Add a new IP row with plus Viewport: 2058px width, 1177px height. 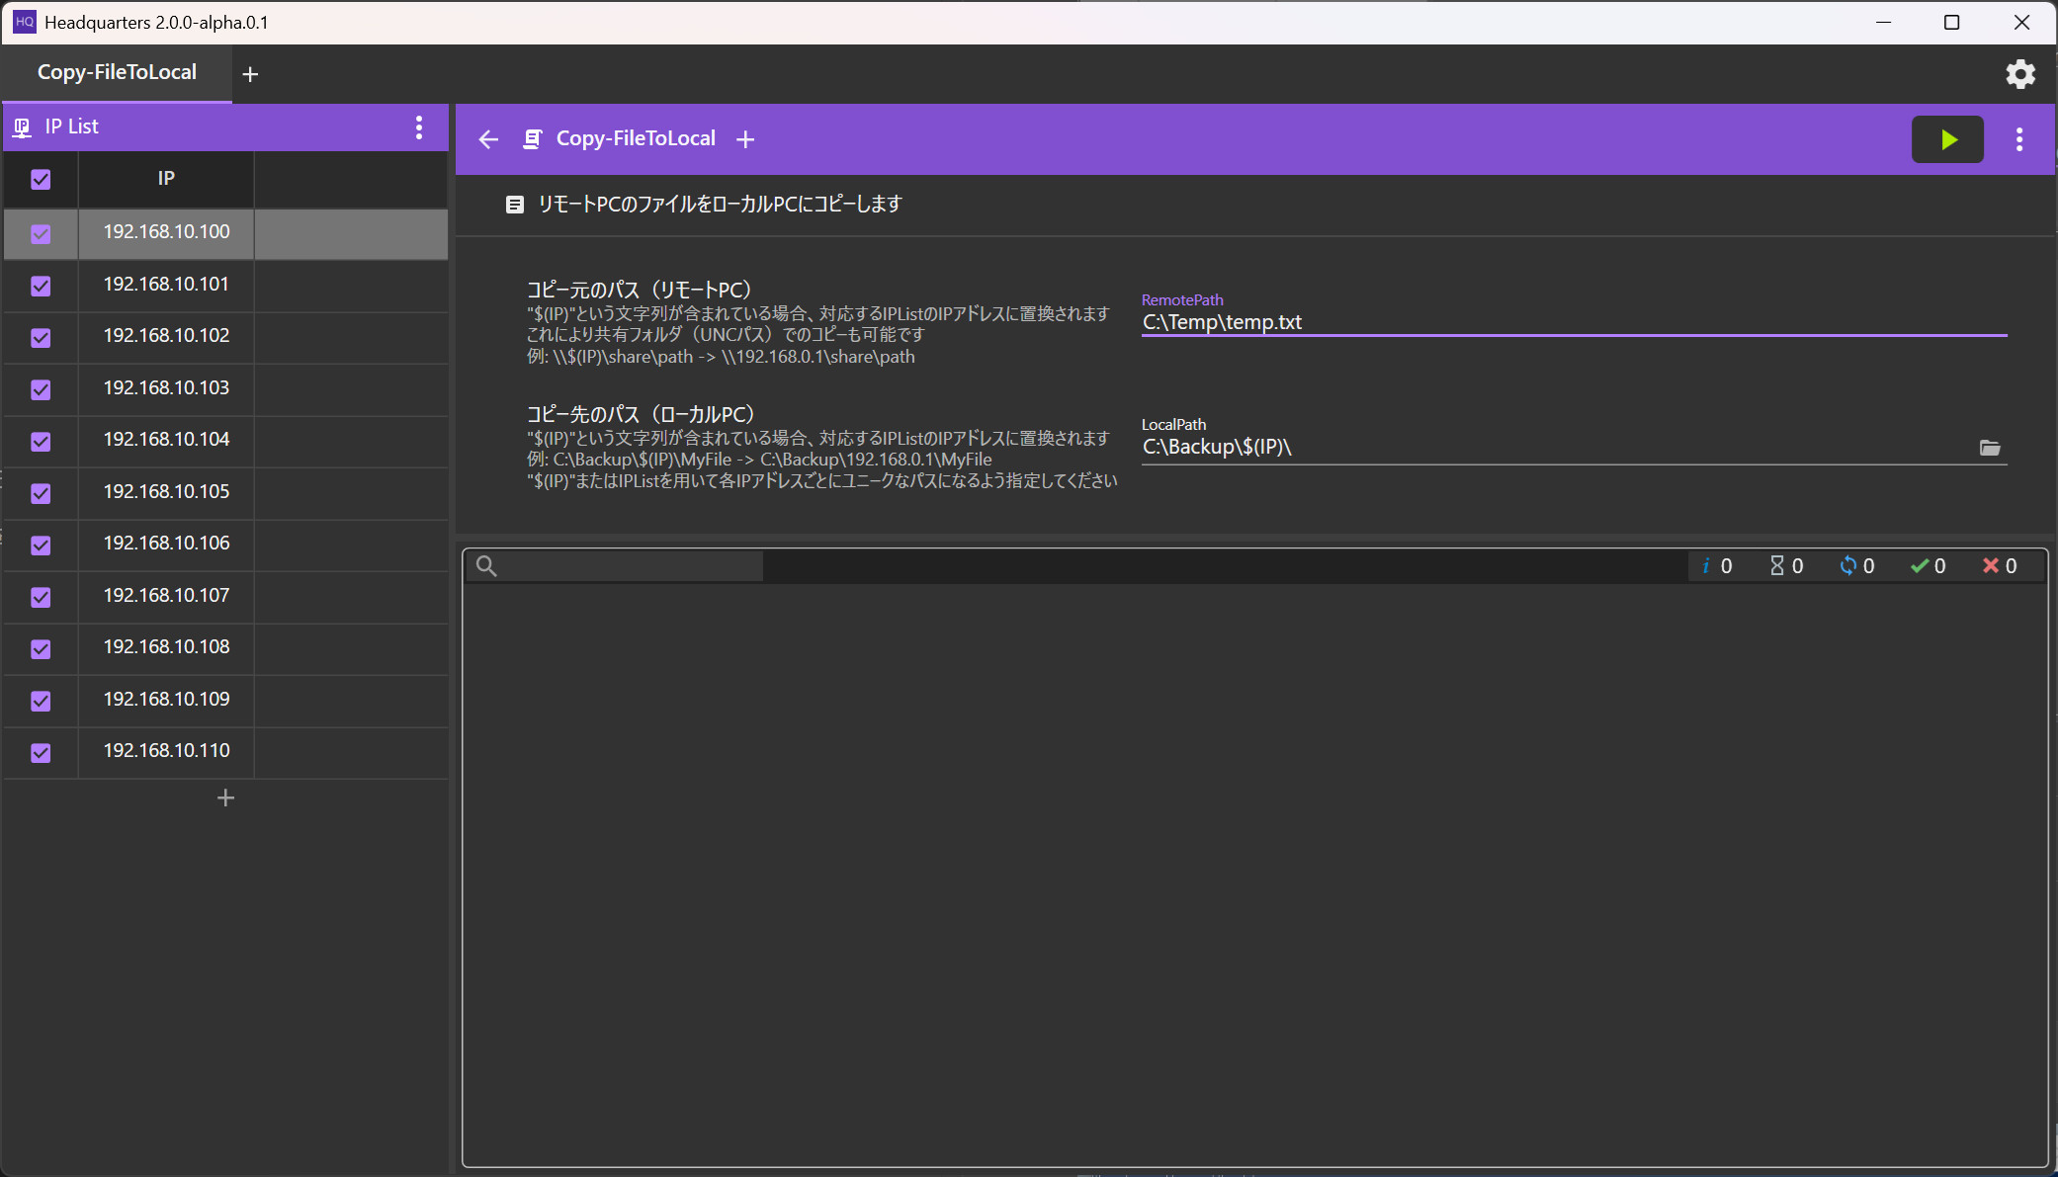[x=225, y=798]
